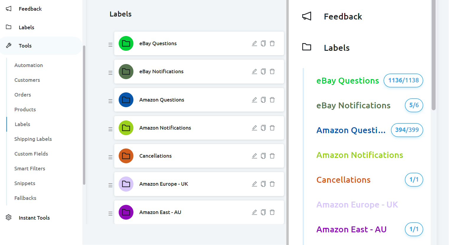Click the right preview panel scrollbar

click(433, 59)
